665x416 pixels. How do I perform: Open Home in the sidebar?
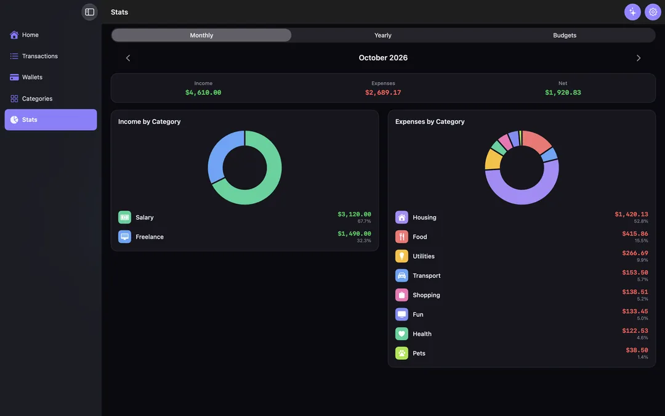[x=51, y=35]
